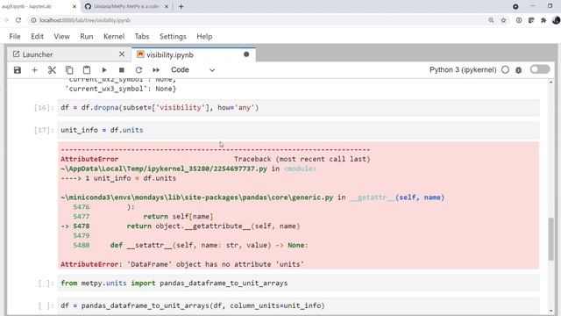Open the Code cell type dropdown
This screenshot has height=316, width=561.
pos(193,70)
